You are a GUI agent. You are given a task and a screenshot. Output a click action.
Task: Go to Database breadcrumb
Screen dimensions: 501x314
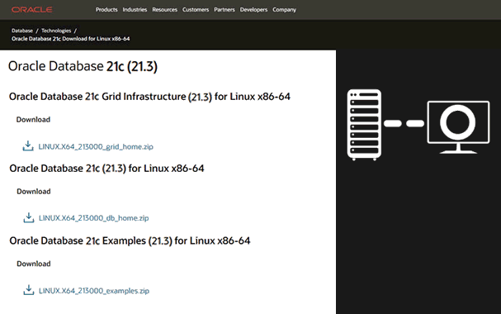coord(22,31)
